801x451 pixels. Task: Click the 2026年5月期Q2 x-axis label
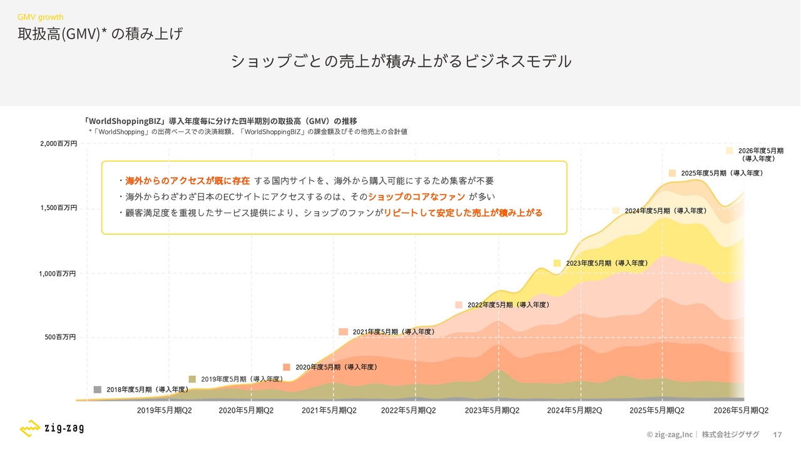[x=741, y=411]
